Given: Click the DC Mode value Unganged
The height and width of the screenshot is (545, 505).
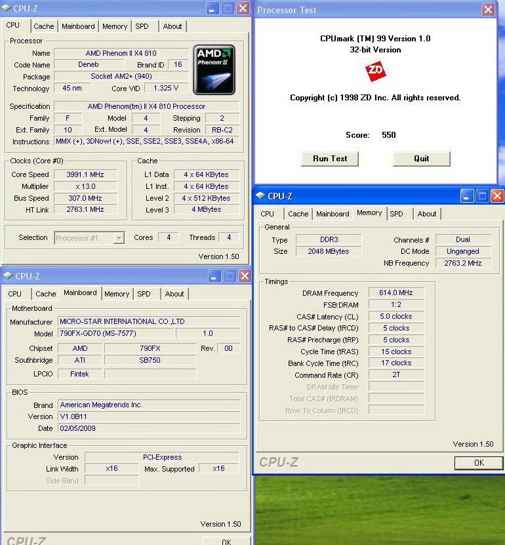Looking at the screenshot, I should (x=463, y=251).
